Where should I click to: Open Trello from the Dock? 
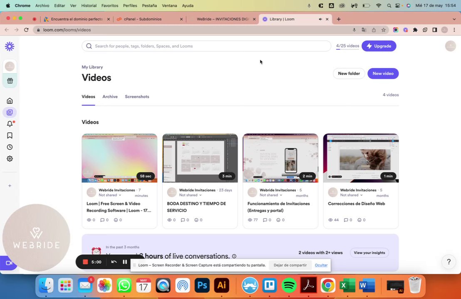(270, 285)
